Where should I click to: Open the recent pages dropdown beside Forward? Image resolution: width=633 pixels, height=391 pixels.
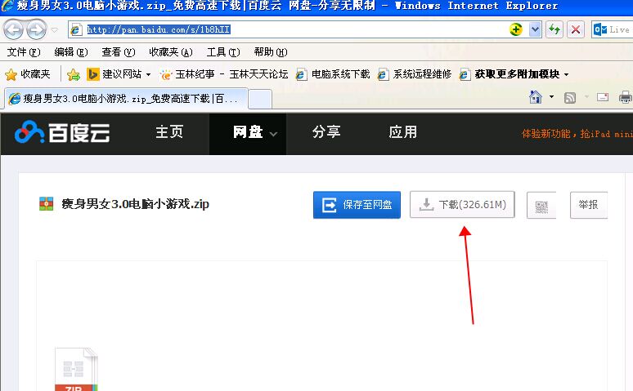click(55, 30)
